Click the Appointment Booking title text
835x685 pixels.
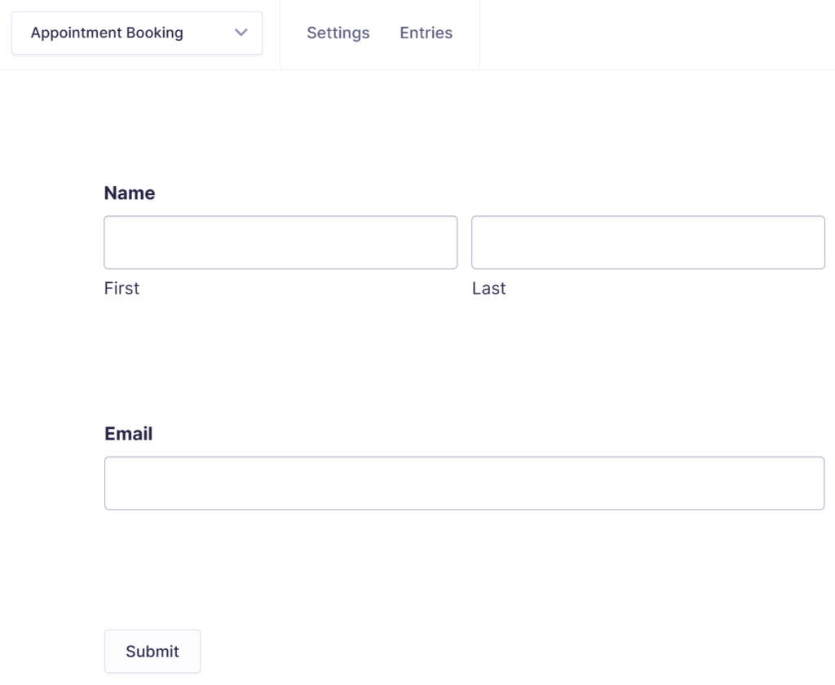pos(107,33)
